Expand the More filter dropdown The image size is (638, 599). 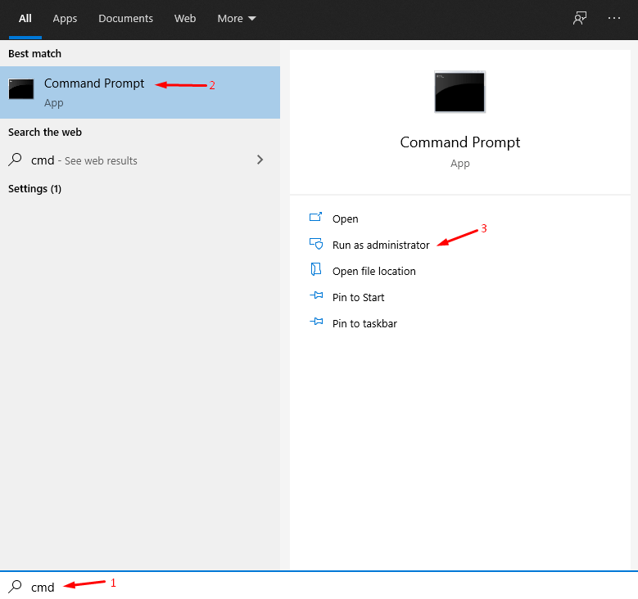(237, 18)
